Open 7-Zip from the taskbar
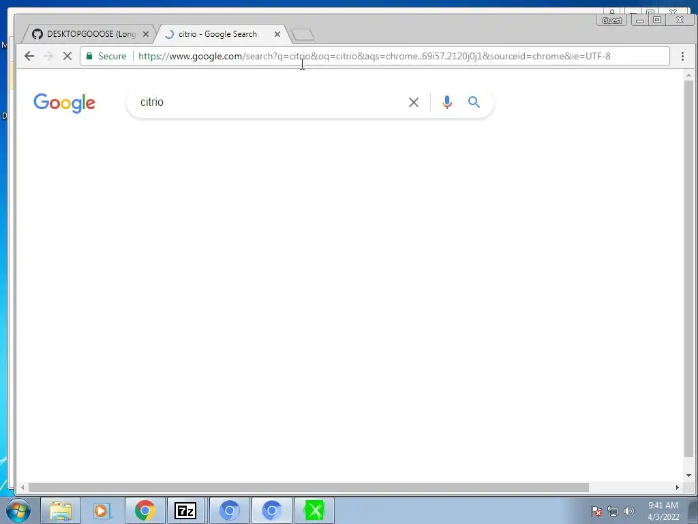Screen dimensions: 698x524 pyautogui.click(x=185, y=510)
